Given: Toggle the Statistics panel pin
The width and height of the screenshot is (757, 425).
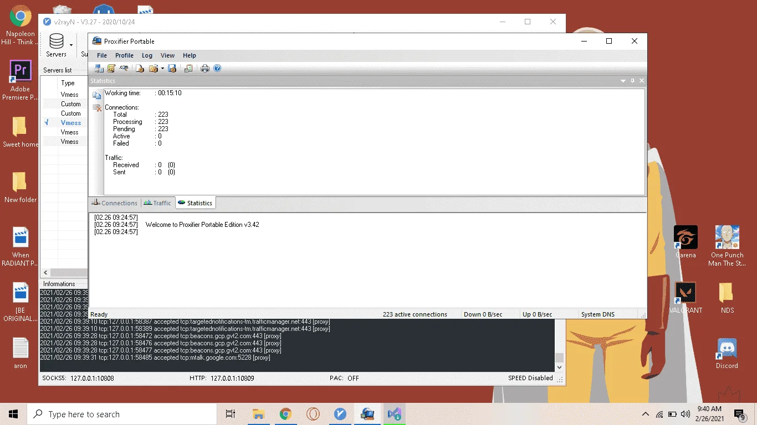Looking at the screenshot, I should click(633, 81).
